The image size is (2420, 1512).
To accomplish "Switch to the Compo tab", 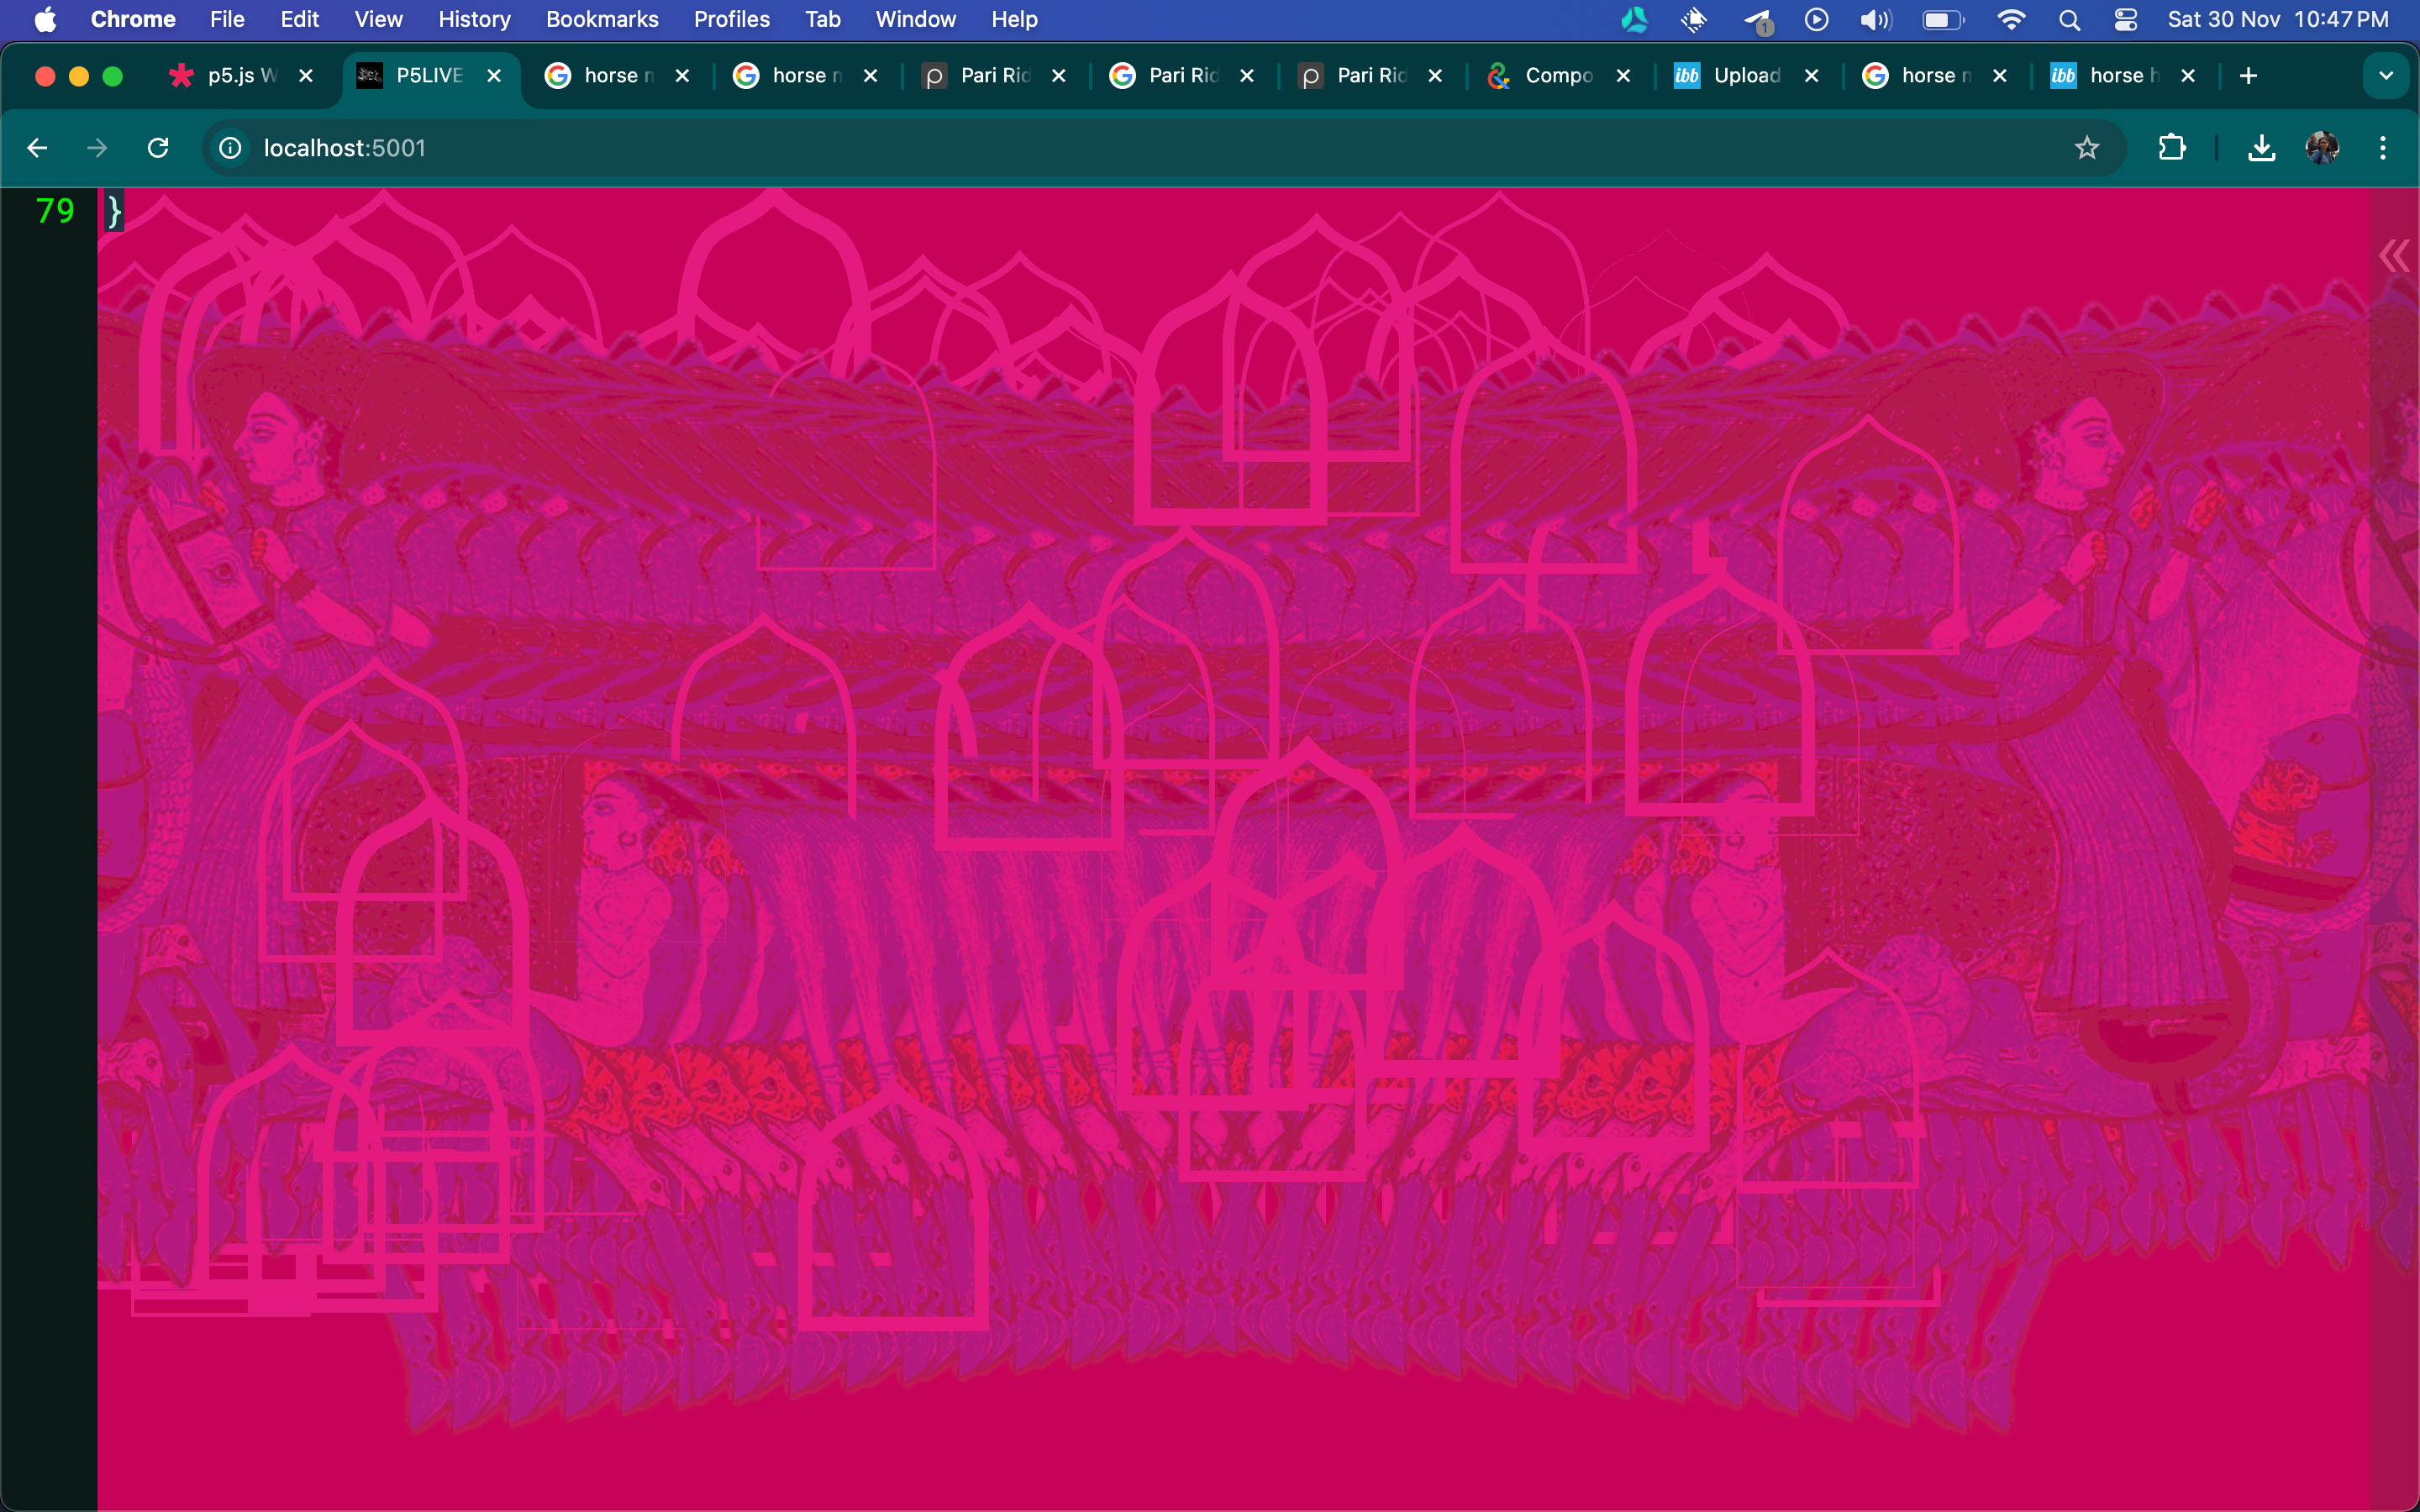I will point(1558,75).
